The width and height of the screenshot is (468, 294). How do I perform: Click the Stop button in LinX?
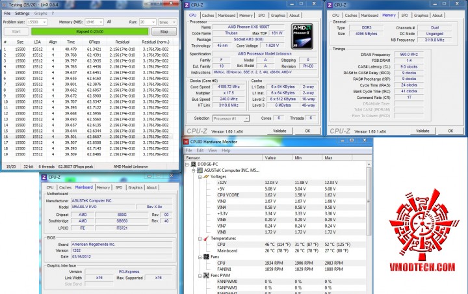point(164,32)
